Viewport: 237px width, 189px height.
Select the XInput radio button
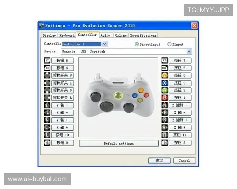pyautogui.click(x=169, y=44)
